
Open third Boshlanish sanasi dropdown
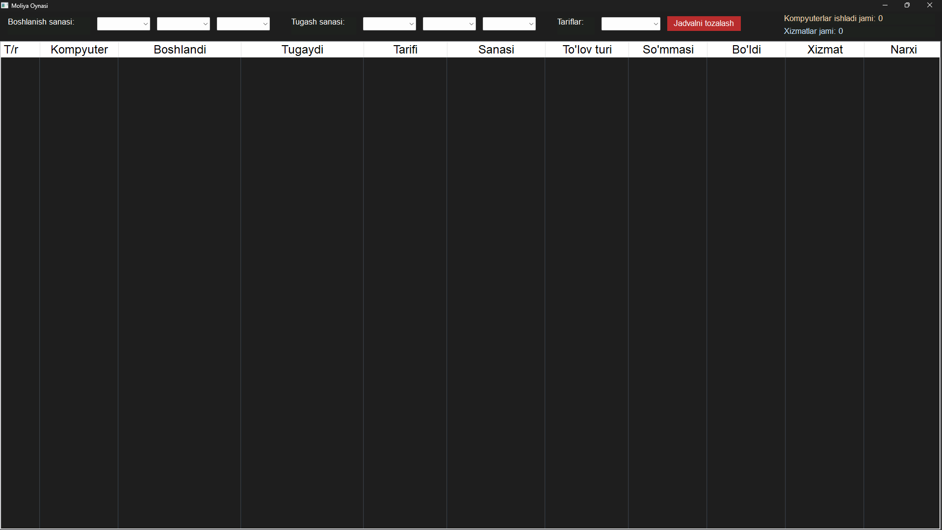[x=243, y=24]
